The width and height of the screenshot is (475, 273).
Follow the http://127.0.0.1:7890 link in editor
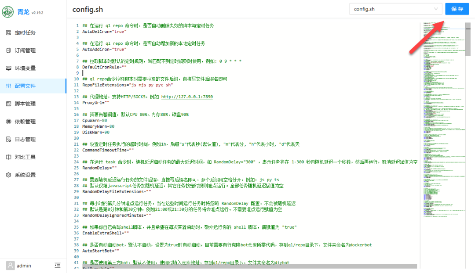187,97
